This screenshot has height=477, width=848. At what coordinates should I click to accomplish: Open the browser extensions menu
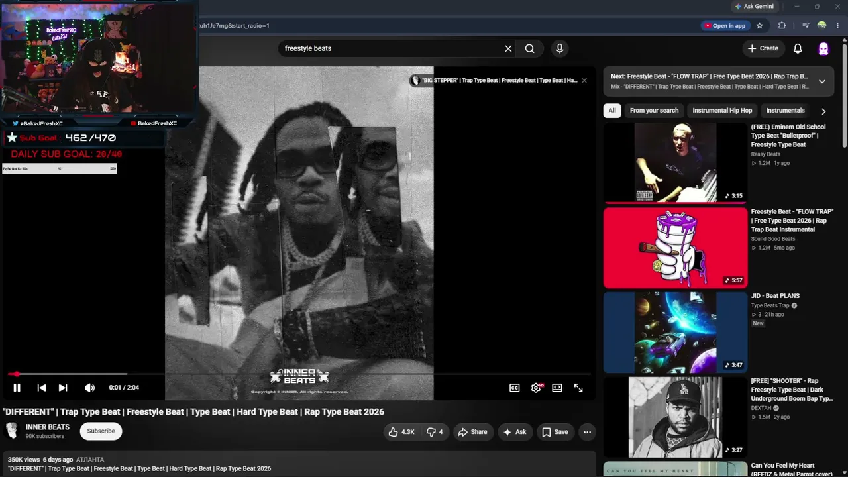pos(782,26)
